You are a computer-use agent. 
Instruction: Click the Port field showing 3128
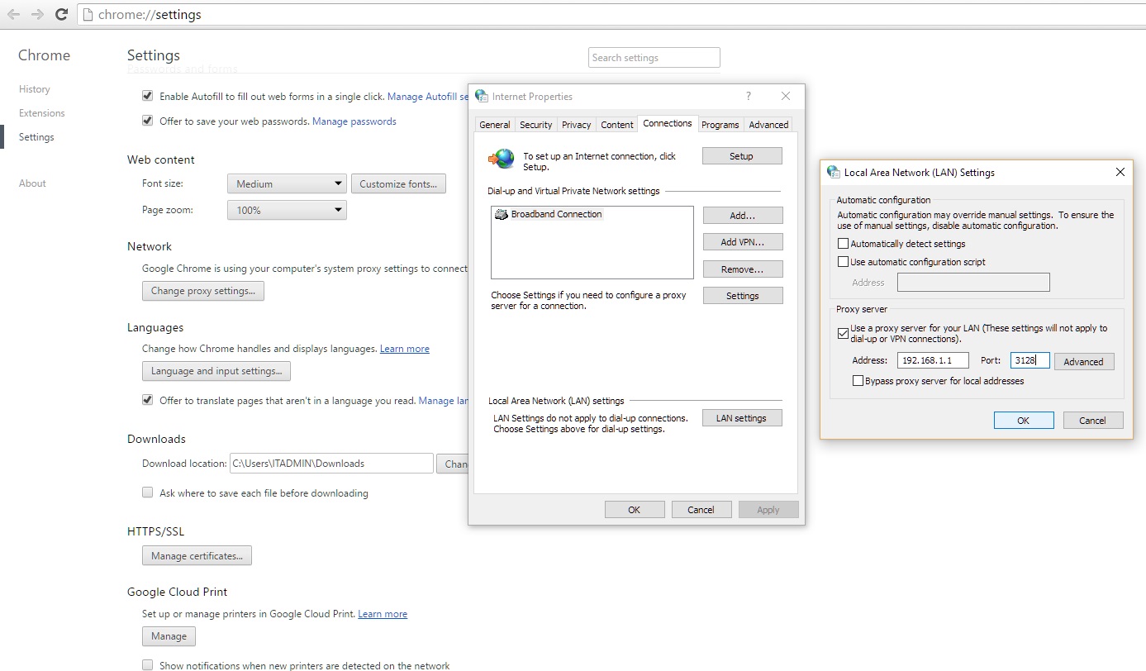point(1029,360)
